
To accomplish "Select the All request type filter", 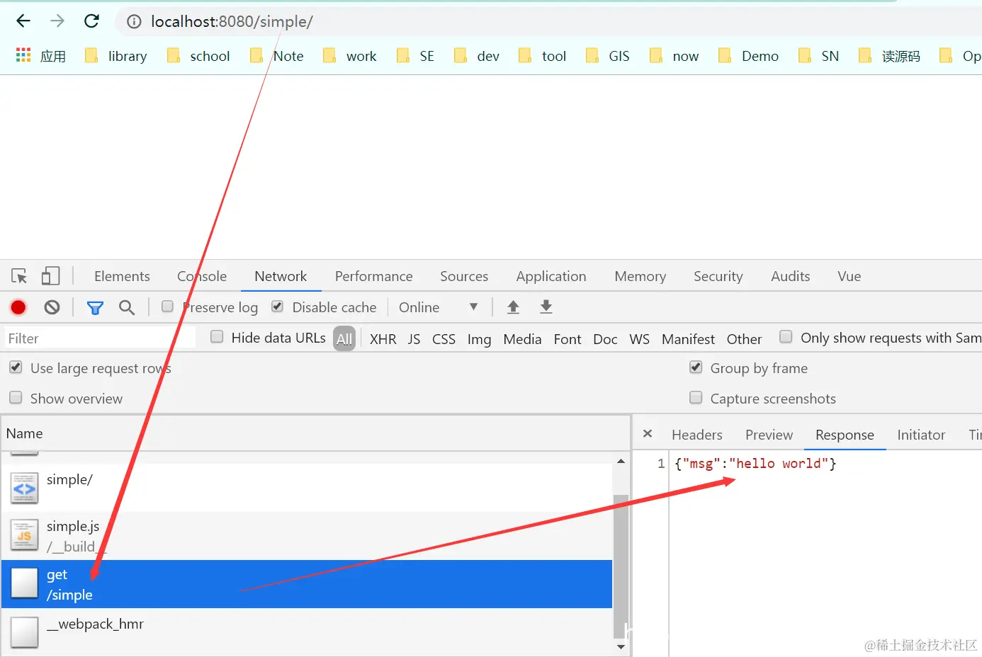I will point(344,339).
